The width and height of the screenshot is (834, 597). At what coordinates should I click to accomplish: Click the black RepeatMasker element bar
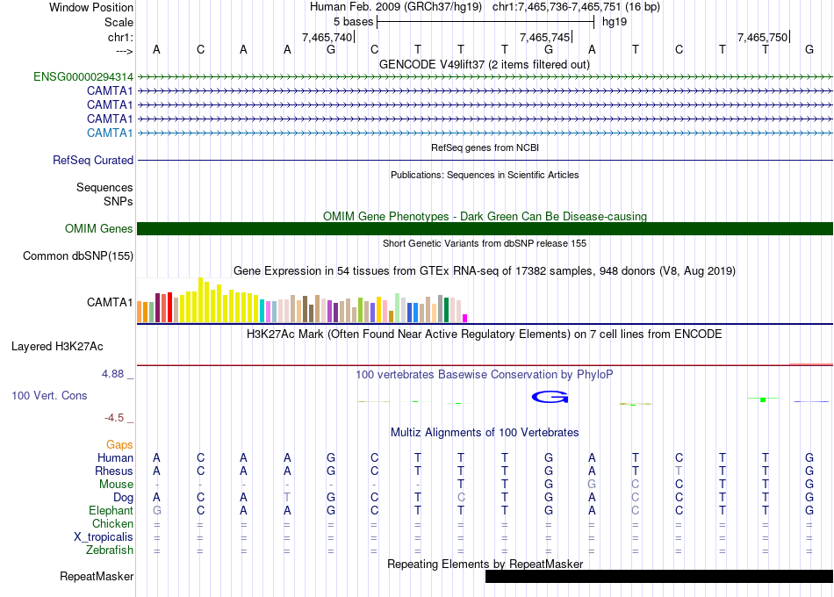click(659, 576)
